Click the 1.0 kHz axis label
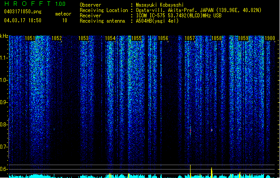Screen dimensions: 280x178 coord(4,80)
